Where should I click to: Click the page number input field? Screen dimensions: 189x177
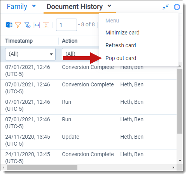(x=66, y=25)
